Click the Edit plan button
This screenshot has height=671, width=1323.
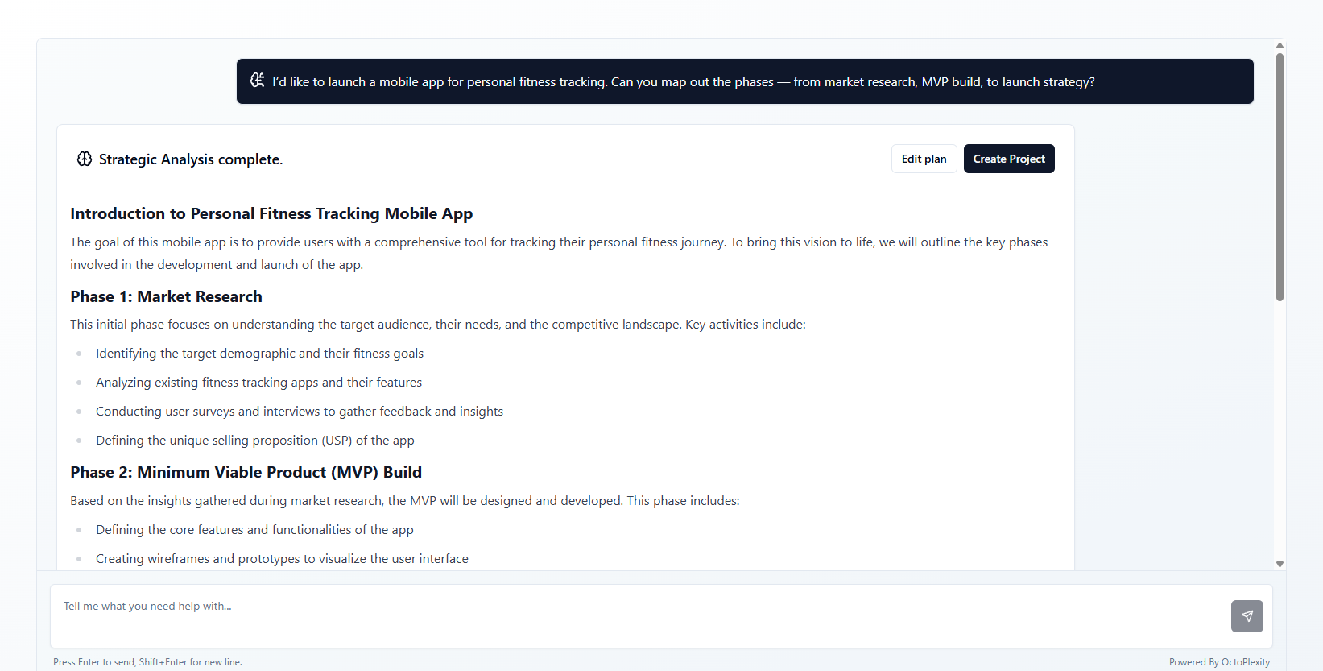click(924, 159)
